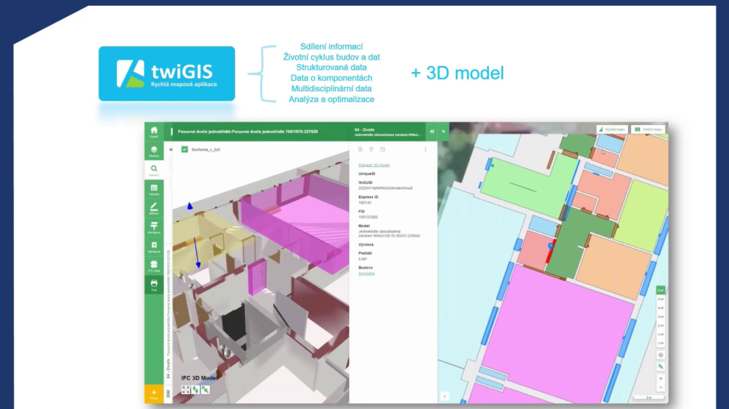
Task: Select floor 1.NP in floor switcher
Action: coord(661,335)
